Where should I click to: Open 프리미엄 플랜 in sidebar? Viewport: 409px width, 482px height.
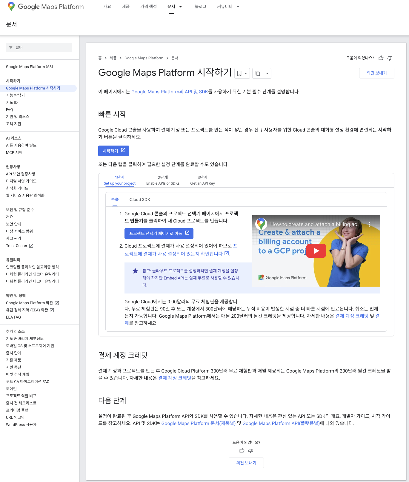17,410
